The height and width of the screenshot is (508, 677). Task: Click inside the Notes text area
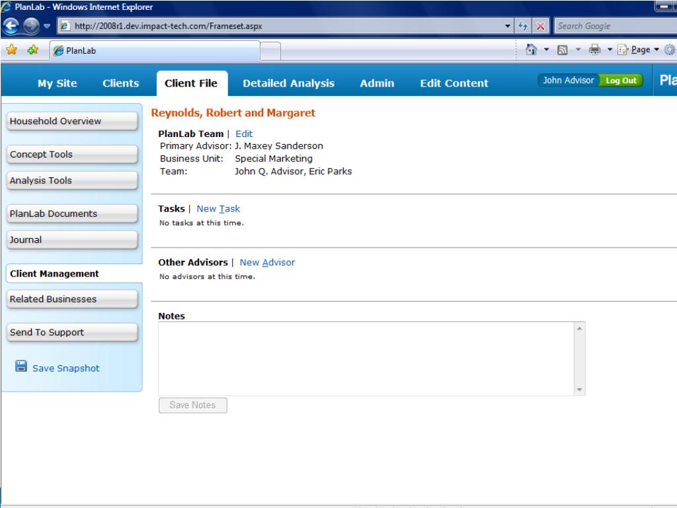point(366,359)
